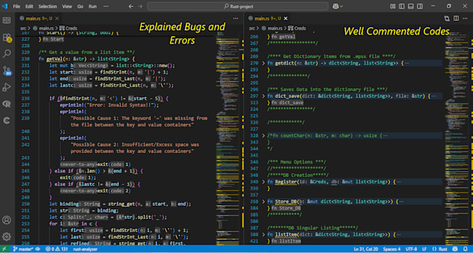This screenshot has height=253, width=473.
Task: Open Run and Debug view
Action: click(x=6, y=88)
